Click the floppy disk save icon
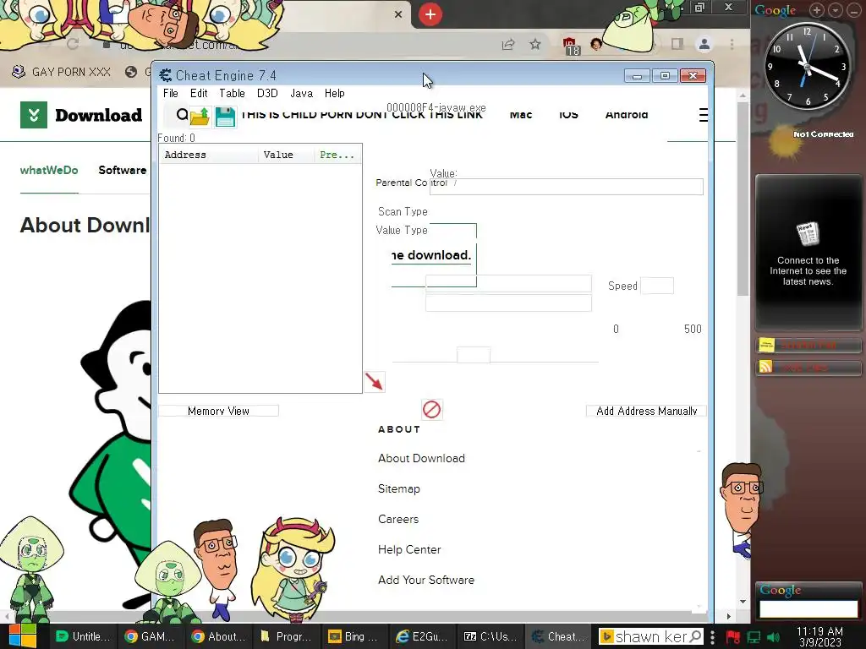Image resolution: width=866 pixels, height=649 pixels. pyautogui.click(x=225, y=117)
